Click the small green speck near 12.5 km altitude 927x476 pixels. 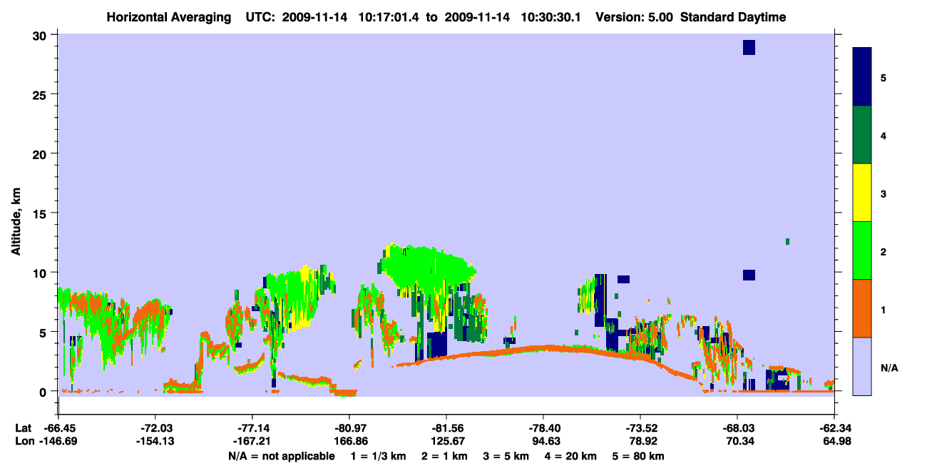(x=787, y=241)
